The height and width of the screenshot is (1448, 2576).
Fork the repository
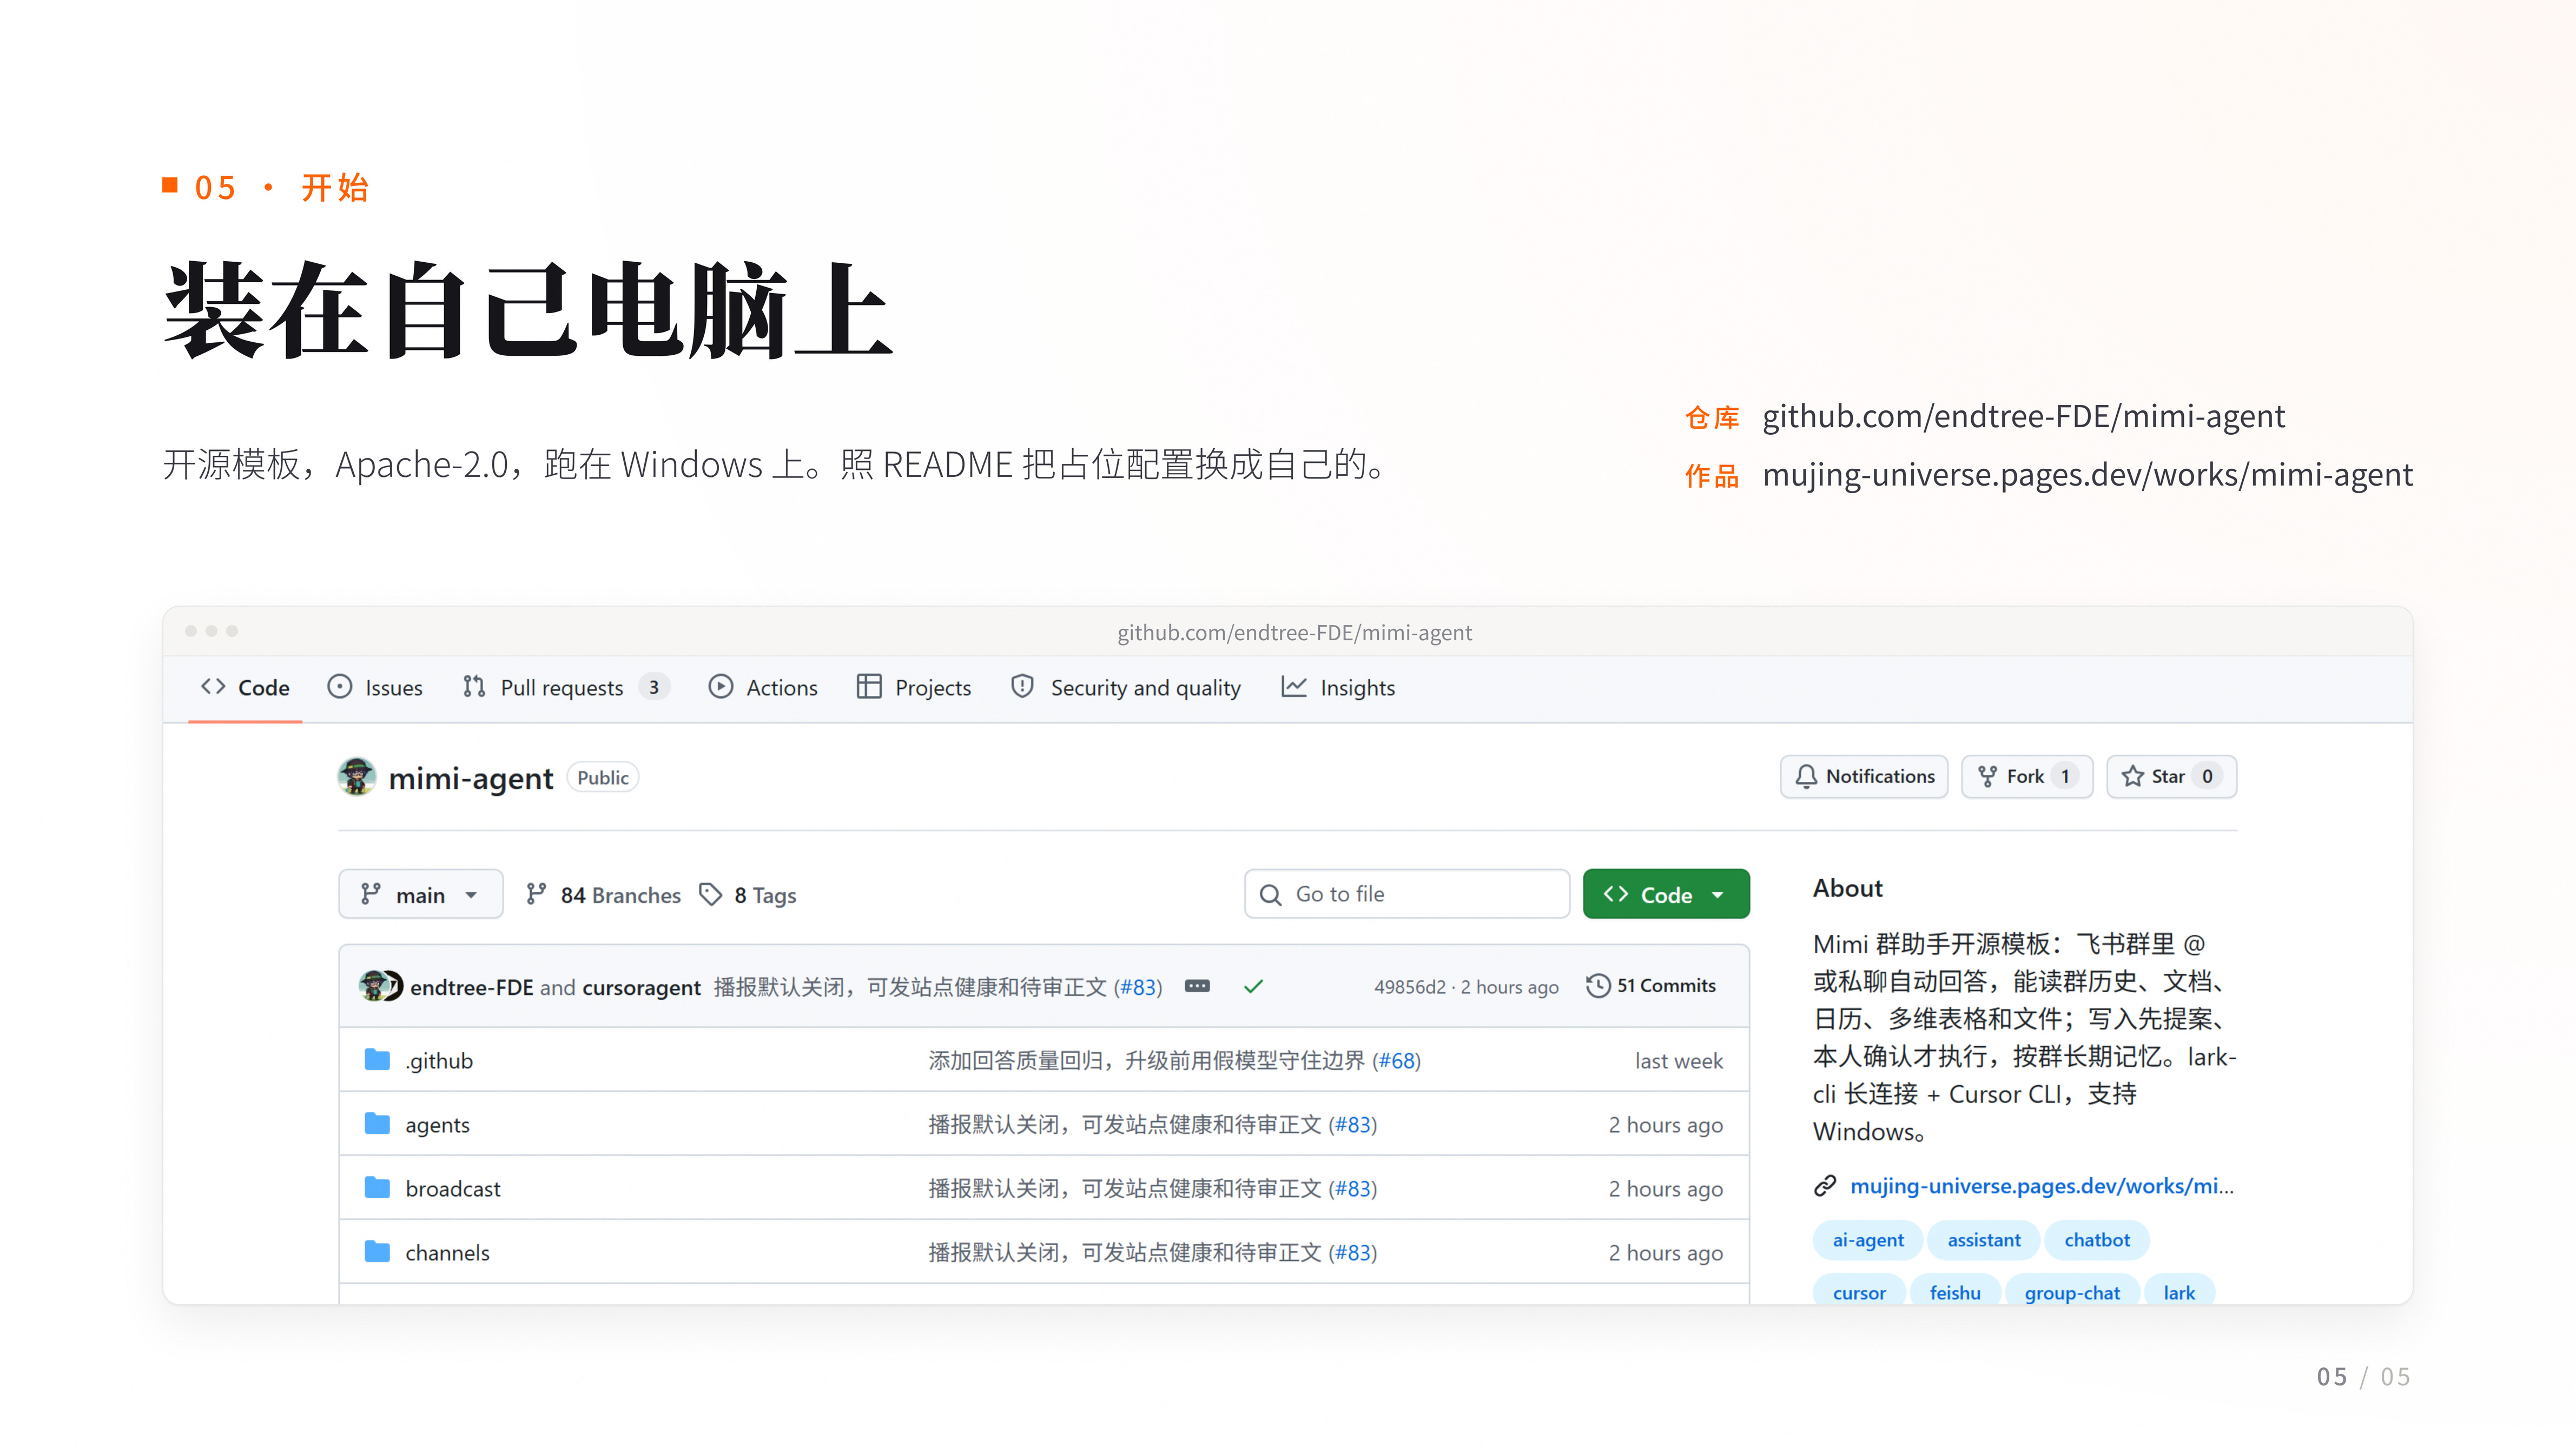[x=2027, y=776]
